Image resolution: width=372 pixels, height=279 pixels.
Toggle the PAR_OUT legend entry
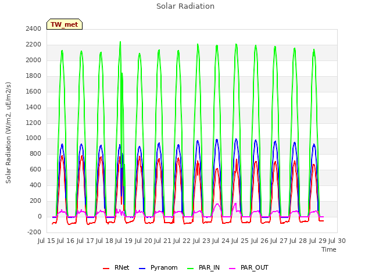(x=249, y=267)
